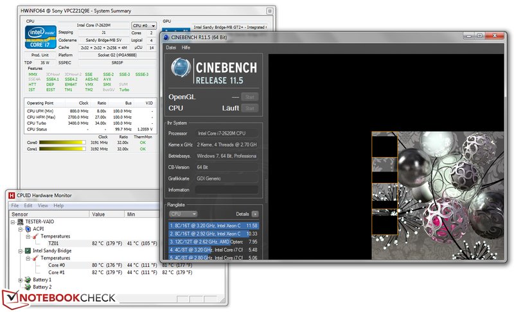Click the TDP value 35 W
This screenshot has width=514, height=312.
[x=45, y=62]
